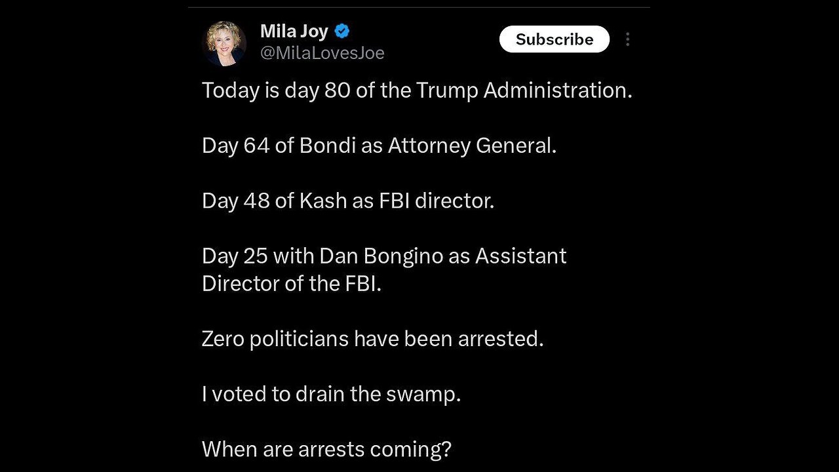Click the "Day 64 of Bondi" line
This screenshot has height=472, width=839.
coord(379,145)
